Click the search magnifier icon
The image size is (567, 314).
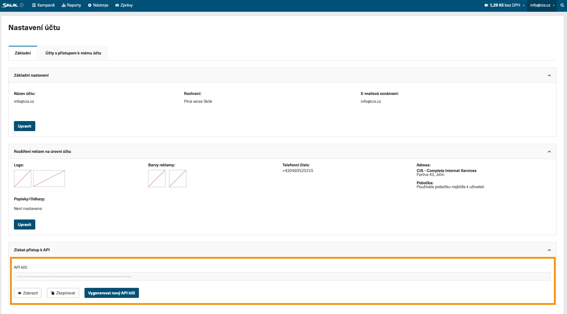[562, 5]
